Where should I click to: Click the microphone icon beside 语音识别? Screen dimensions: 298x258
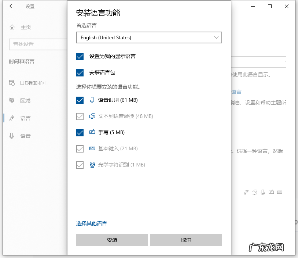[x=92, y=100]
